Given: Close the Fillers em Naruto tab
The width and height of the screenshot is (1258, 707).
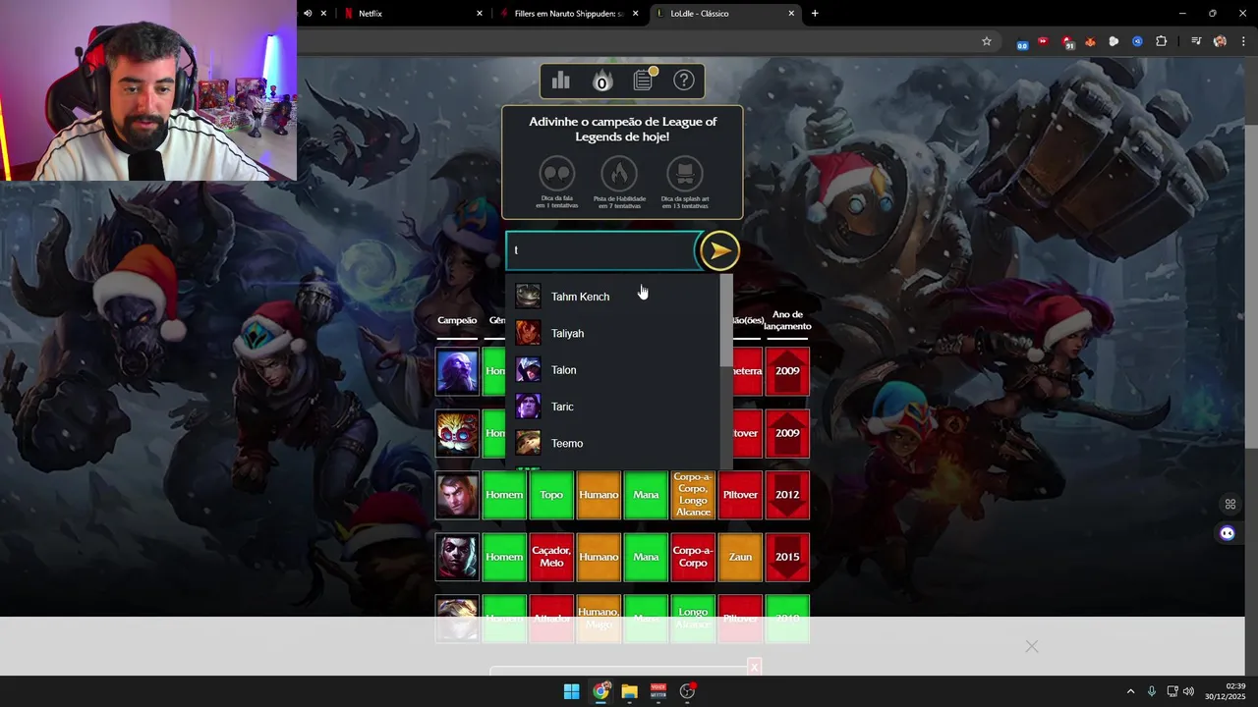Looking at the screenshot, I should (x=636, y=14).
